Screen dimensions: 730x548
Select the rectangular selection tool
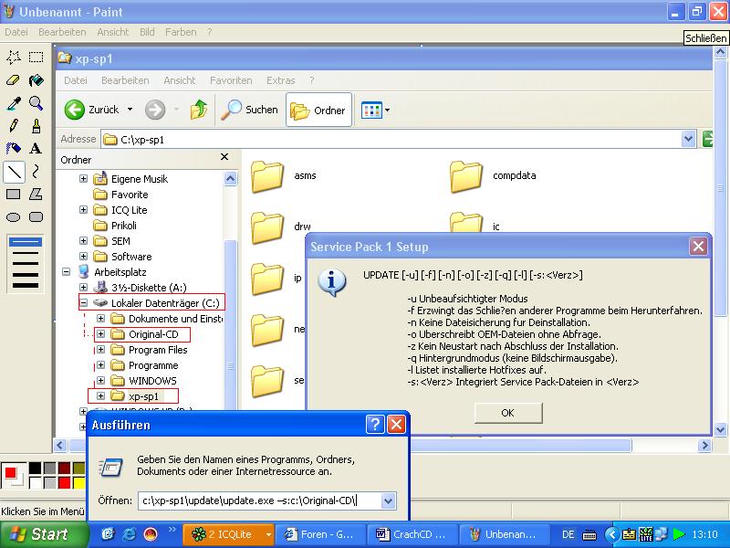pyautogui.click(x=36, y=58)
